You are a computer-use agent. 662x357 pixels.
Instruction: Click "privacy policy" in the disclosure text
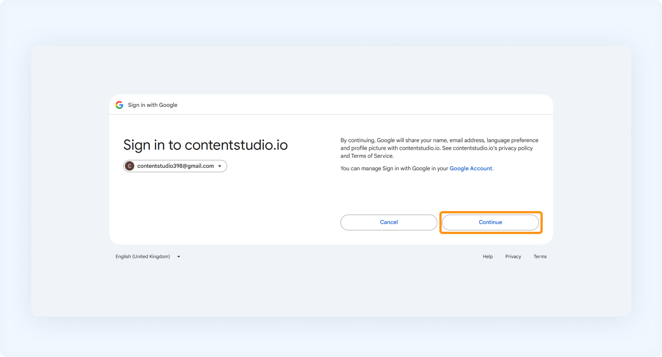(x=516, y=148)
